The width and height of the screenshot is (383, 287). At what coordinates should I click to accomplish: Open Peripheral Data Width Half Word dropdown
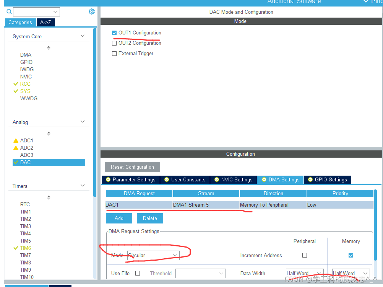[305, 273]
